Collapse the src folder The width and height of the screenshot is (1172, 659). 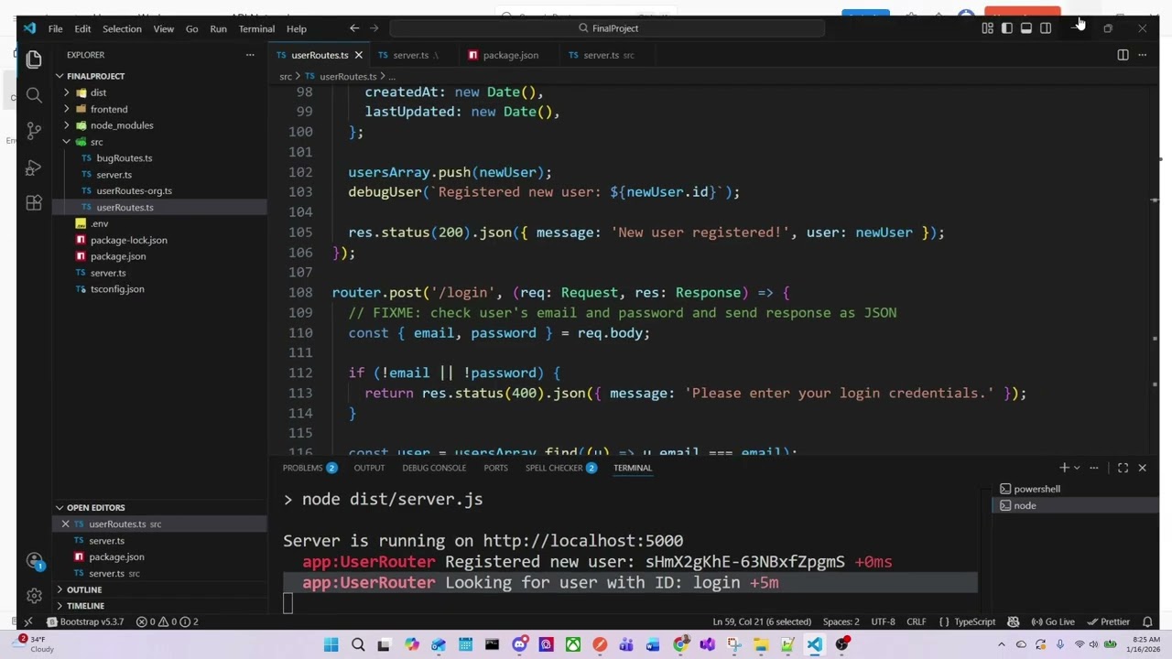coord(96,142)
